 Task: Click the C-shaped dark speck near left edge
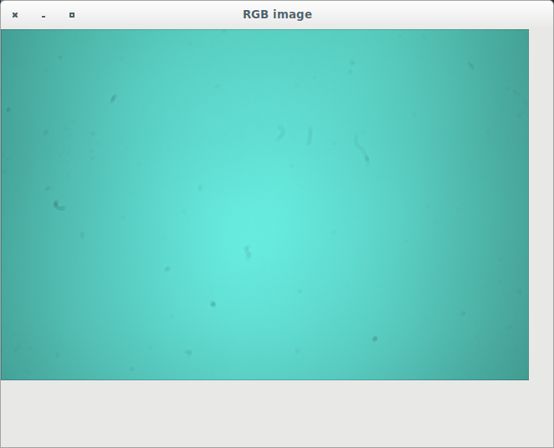[x=59, y=205]
